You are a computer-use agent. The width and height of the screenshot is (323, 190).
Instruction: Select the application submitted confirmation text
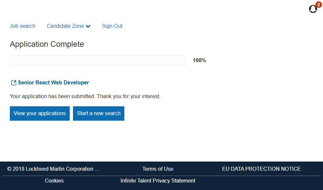pyautogui.click(x=85, y=96)
